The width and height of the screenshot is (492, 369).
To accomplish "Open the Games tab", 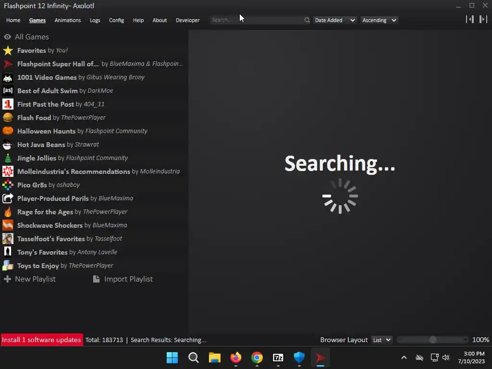I will pos(37,20).
